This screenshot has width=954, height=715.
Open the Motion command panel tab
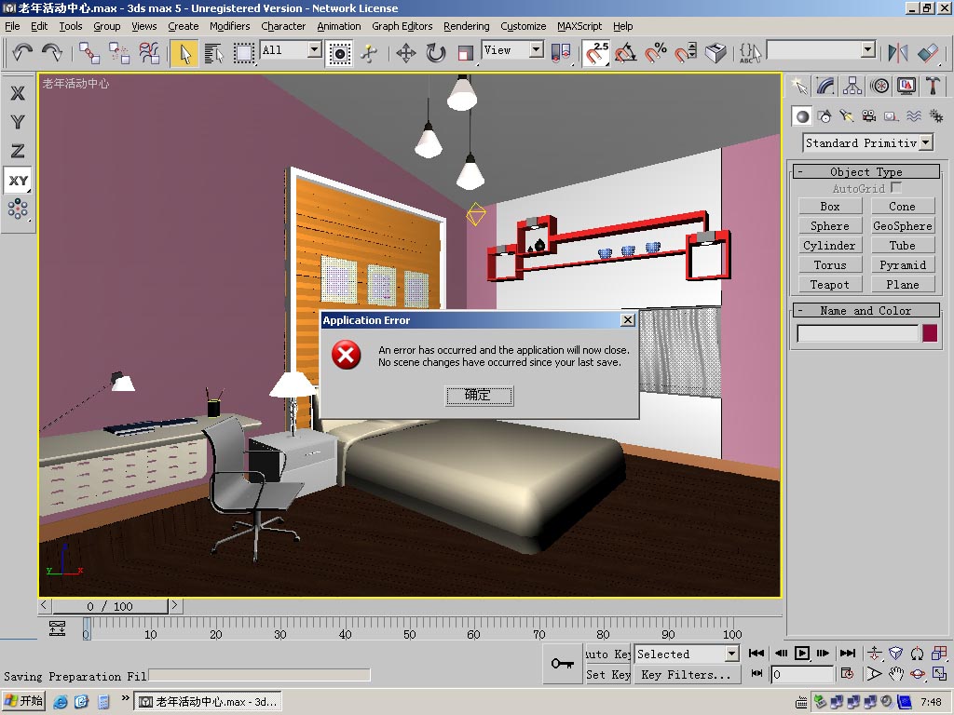click(879, 86)
